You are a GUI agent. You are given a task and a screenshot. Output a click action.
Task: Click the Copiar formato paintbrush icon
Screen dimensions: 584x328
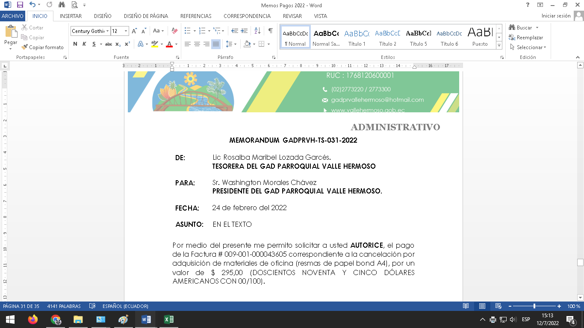[25, 47]
